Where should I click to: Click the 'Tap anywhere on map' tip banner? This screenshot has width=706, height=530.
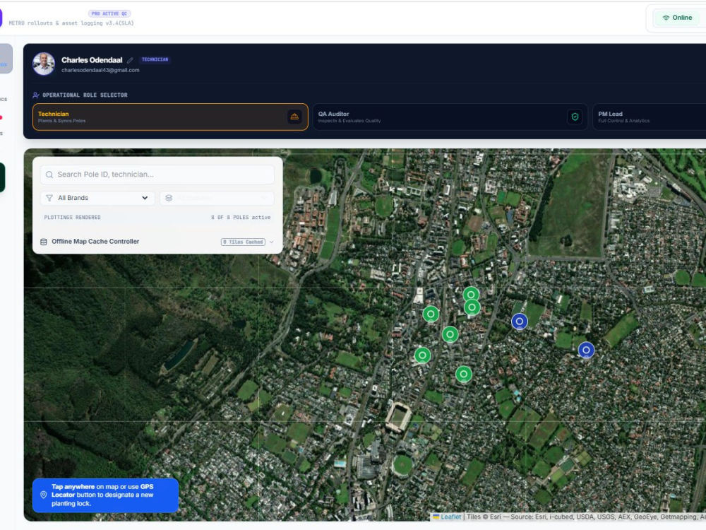pos(105,495)
